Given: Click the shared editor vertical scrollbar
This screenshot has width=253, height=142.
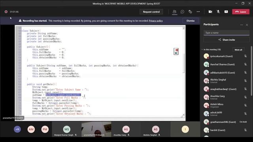Looking at the screenshot, I should tap(183, 63).
